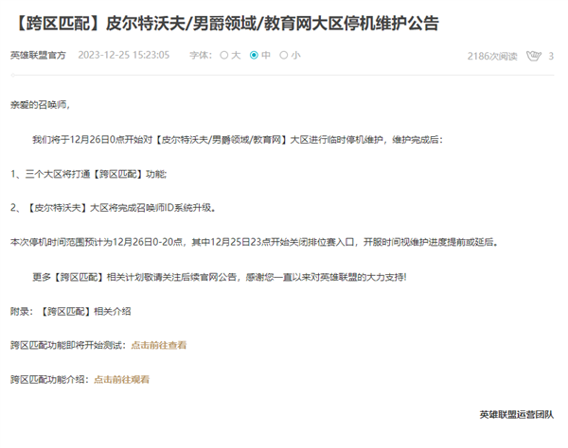Click the appendix line 附录：【跨区匹配】相关介绍

point(71,311)
